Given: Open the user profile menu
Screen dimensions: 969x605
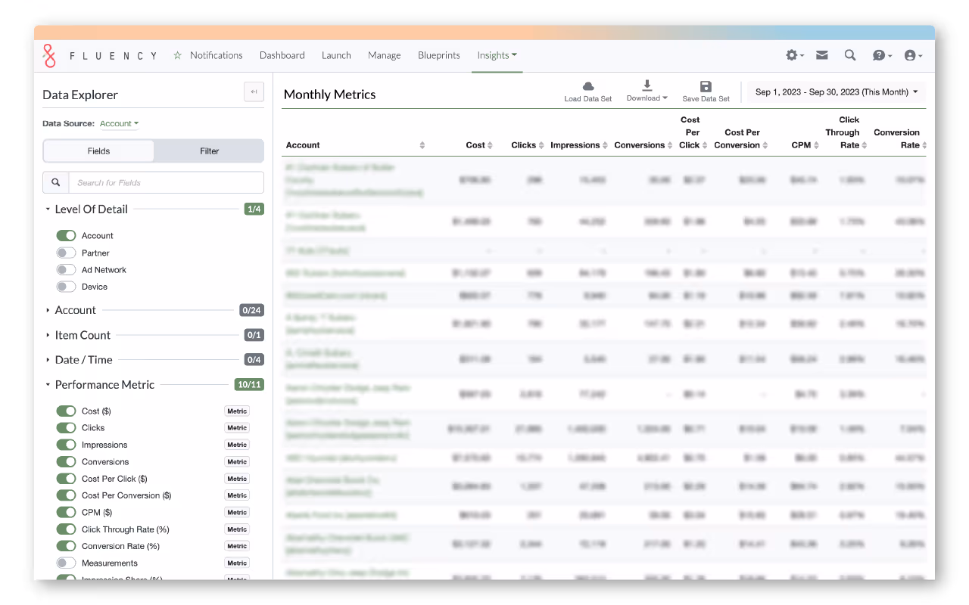Looking at the screenshot, I should coord(913,55).
